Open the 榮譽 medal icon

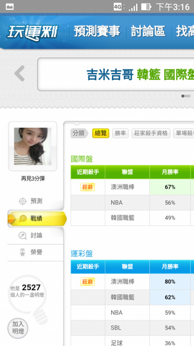22,252
